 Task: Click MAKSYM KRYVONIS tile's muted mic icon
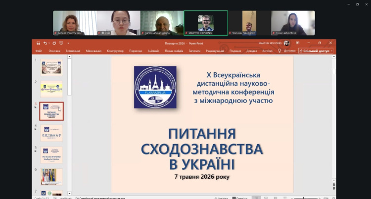(x=186, y=33)
